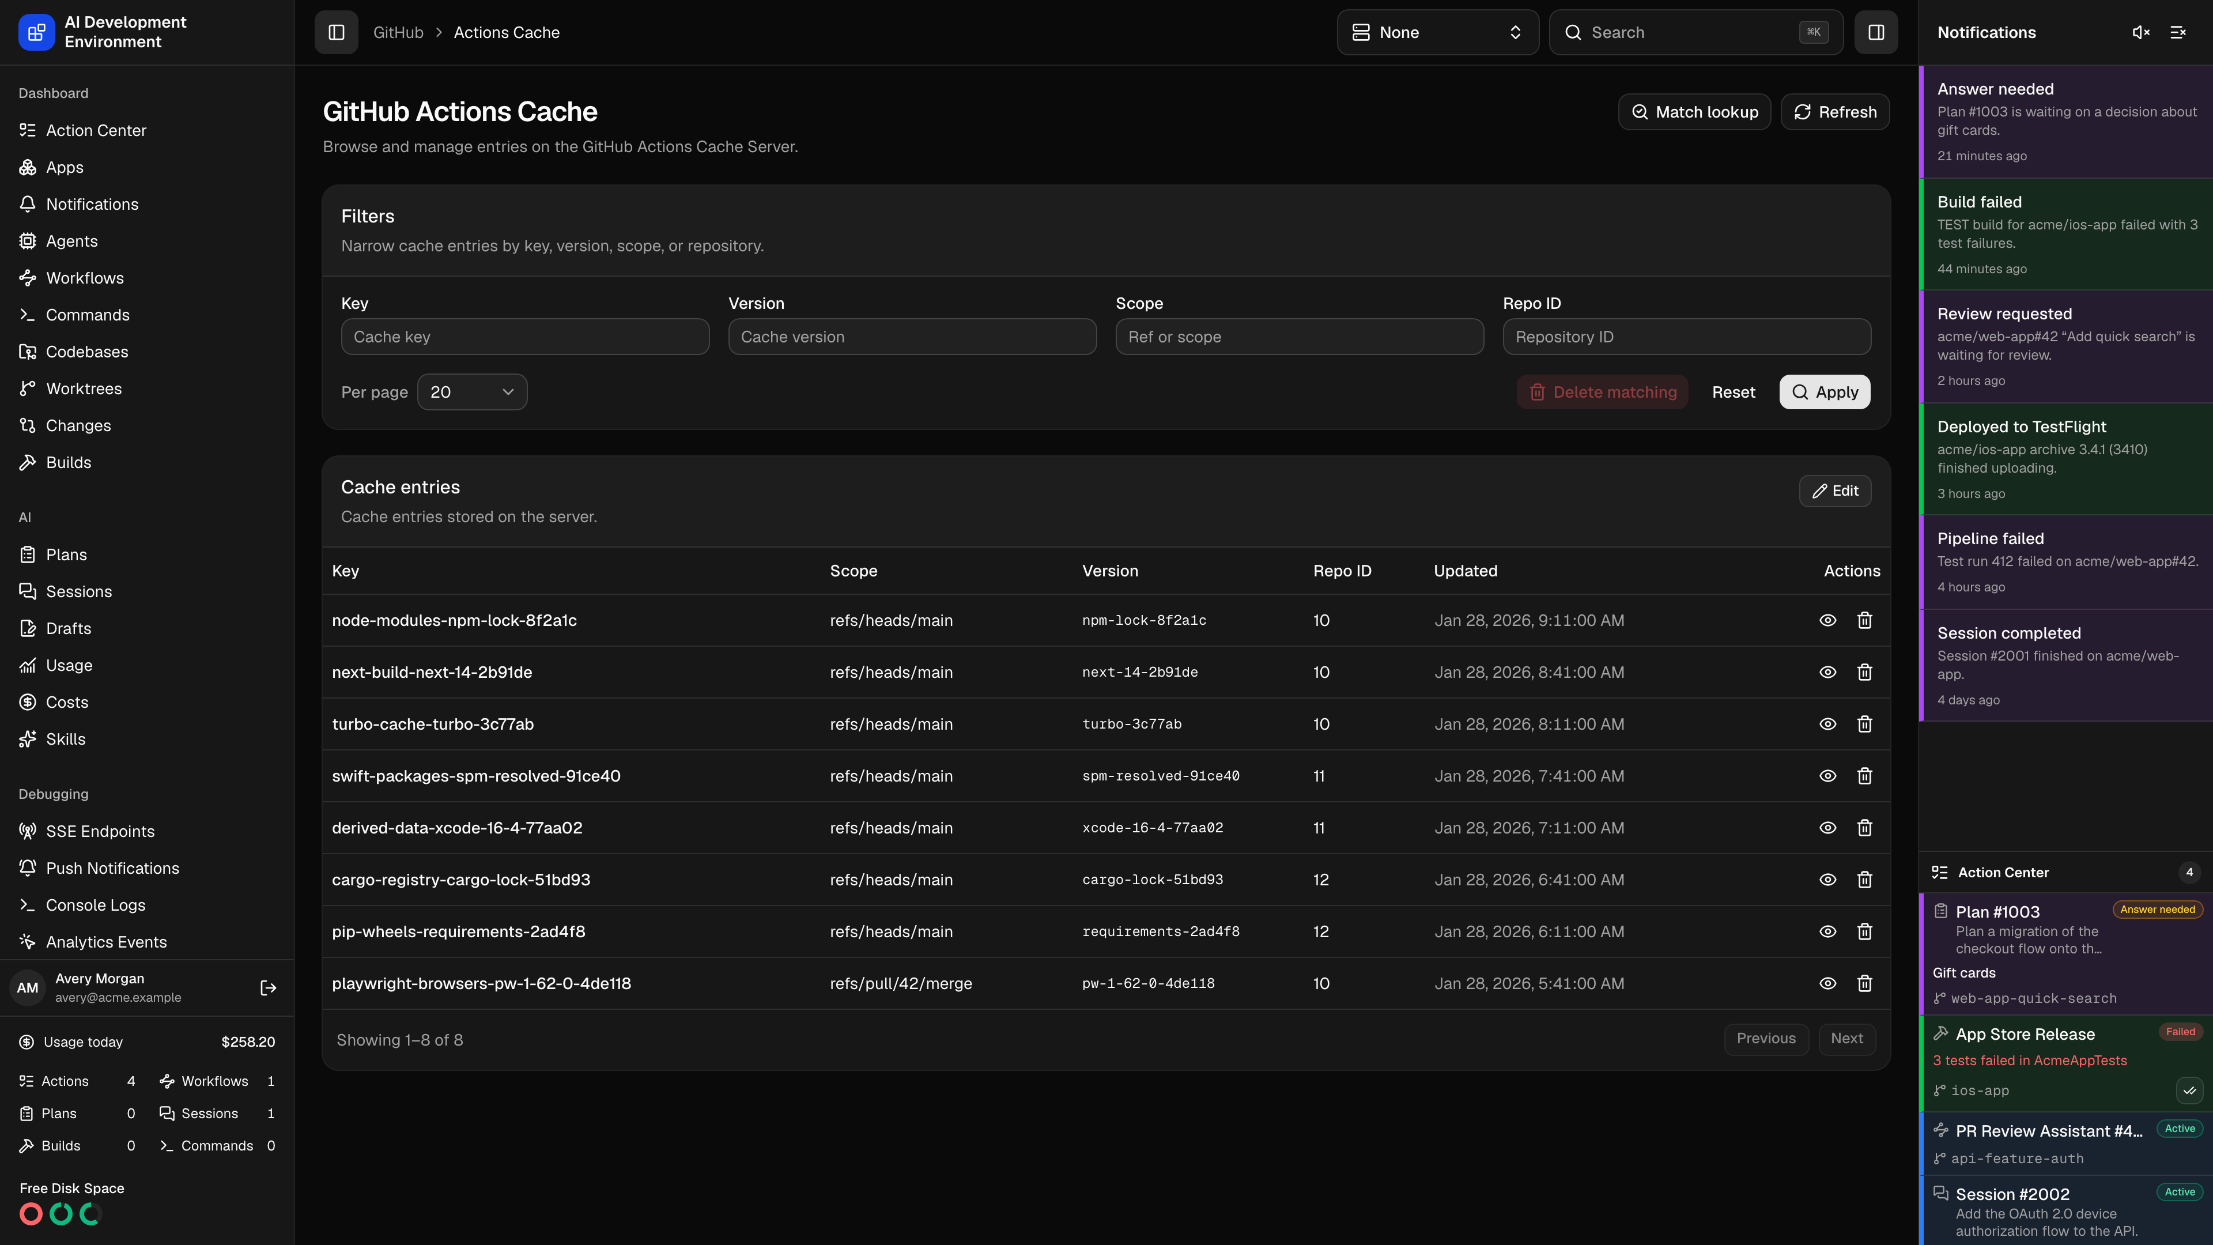View the next-build-next-14-2b91de entry eye icon

pyautogui.click(x=1827, y=672)
